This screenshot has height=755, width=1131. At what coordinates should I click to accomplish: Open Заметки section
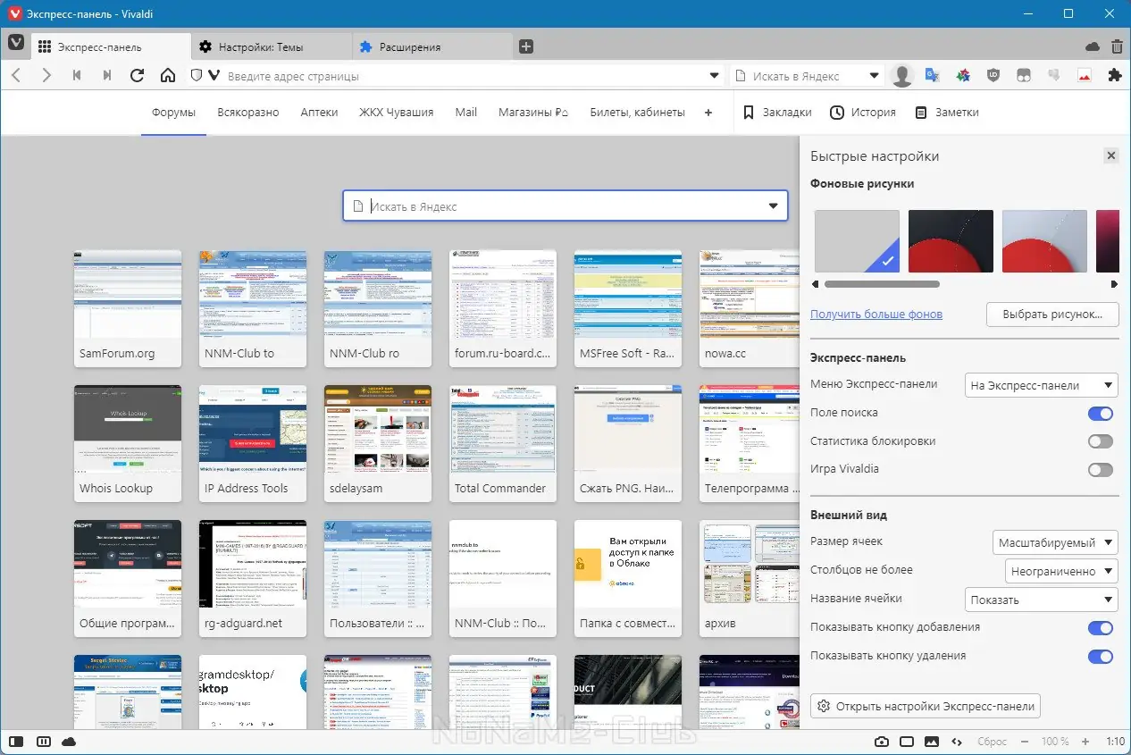(946, 113)
